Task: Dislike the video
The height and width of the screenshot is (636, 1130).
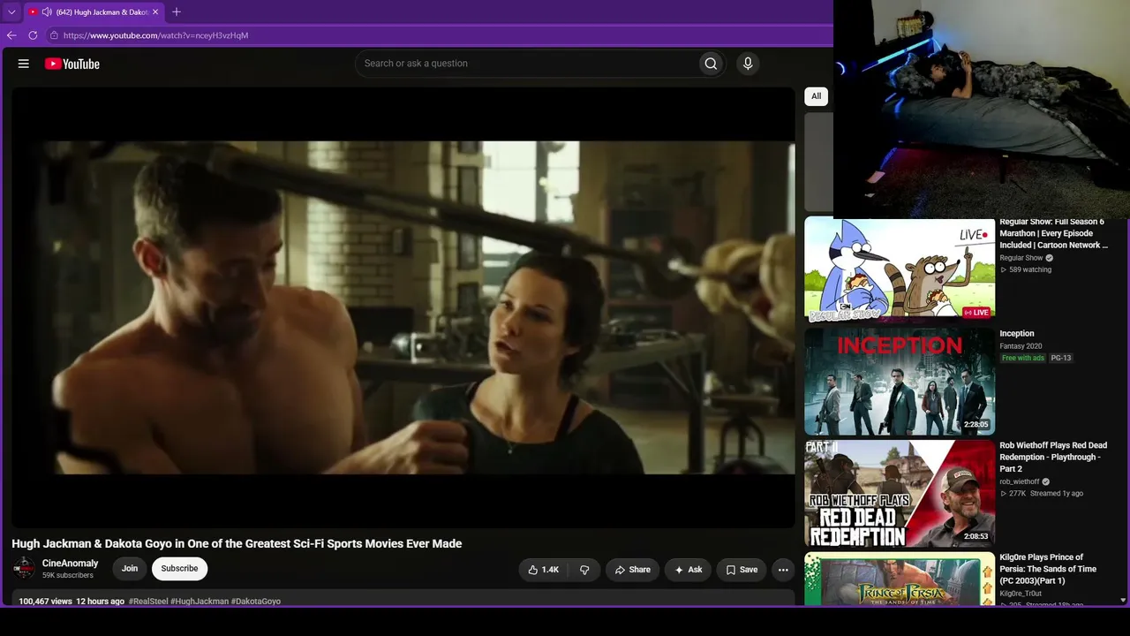Action: 584,570
